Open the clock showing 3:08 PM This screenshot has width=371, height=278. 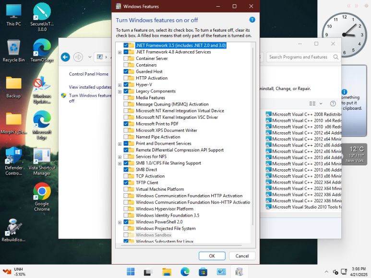point(359,272)
